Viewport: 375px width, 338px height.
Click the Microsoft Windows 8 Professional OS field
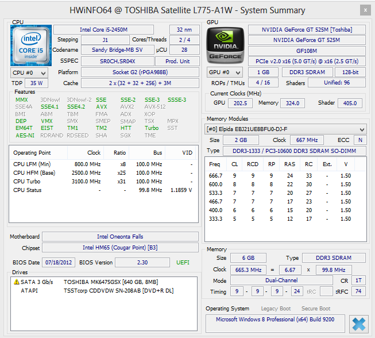tap(275, 324)
